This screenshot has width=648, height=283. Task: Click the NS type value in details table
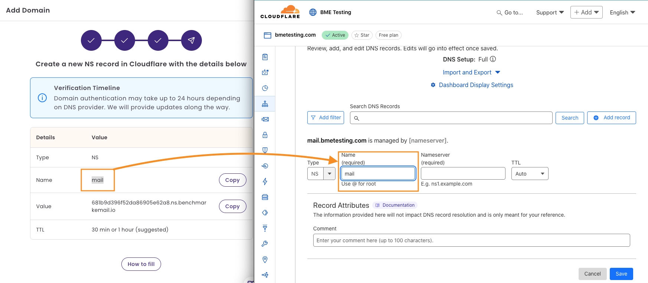click(x=95, y=157)
